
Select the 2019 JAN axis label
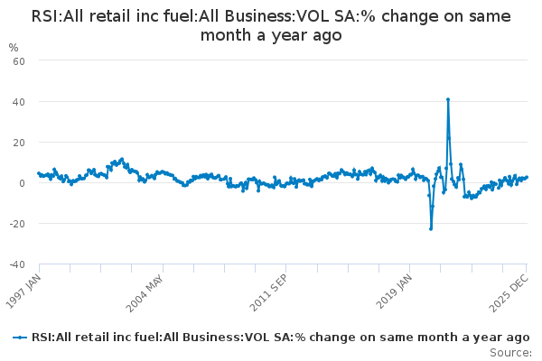[395, 292]
